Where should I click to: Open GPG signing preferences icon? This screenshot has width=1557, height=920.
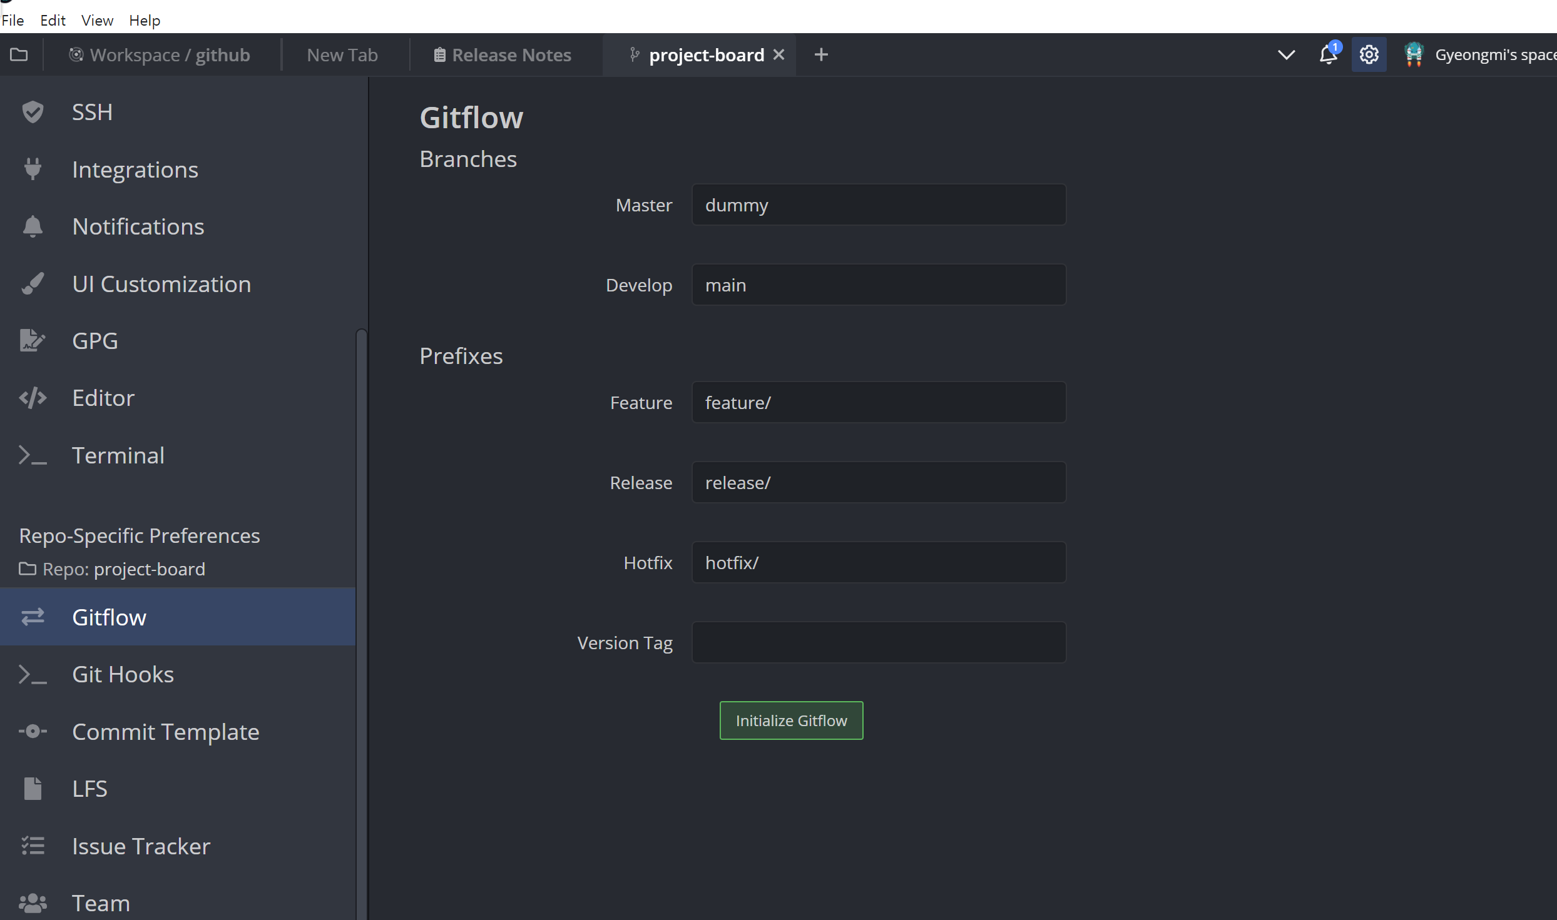click(x=33, y=341)
